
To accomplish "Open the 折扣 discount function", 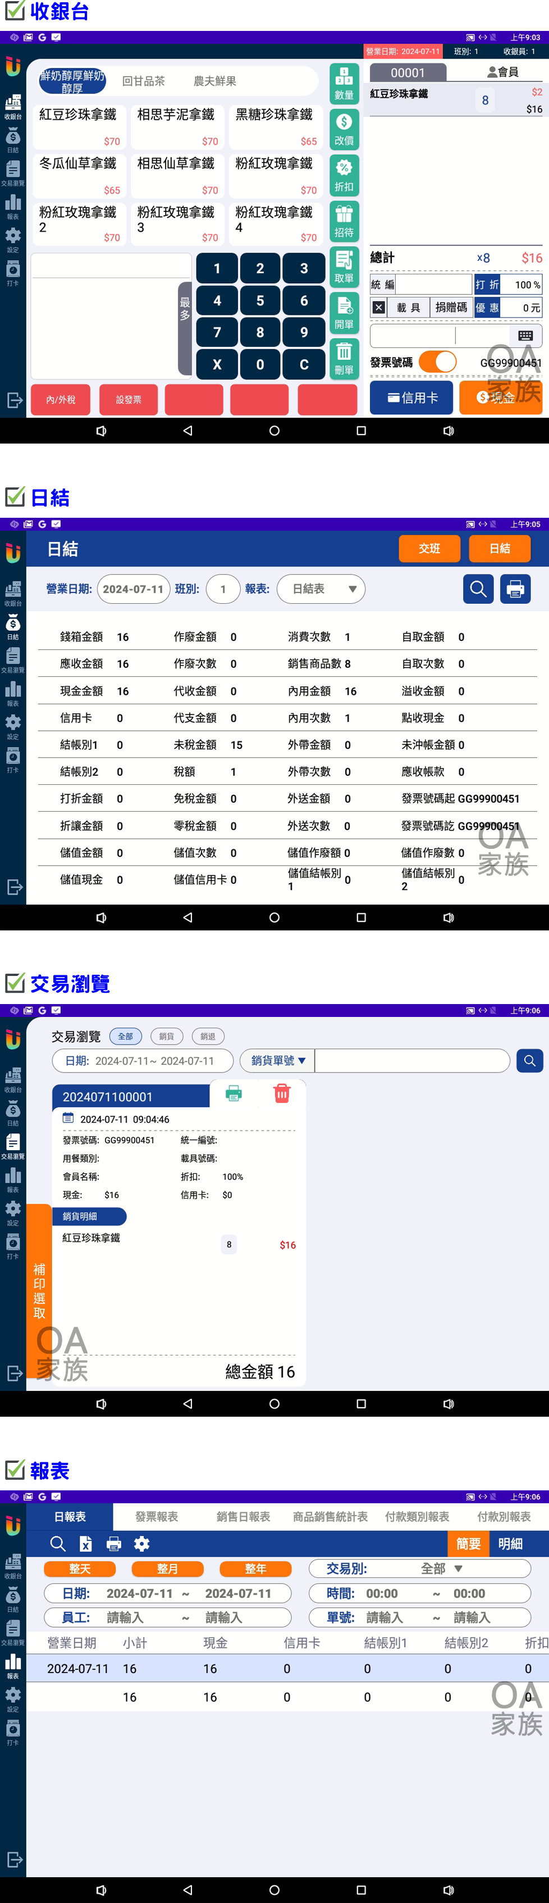I will (344, 175).
